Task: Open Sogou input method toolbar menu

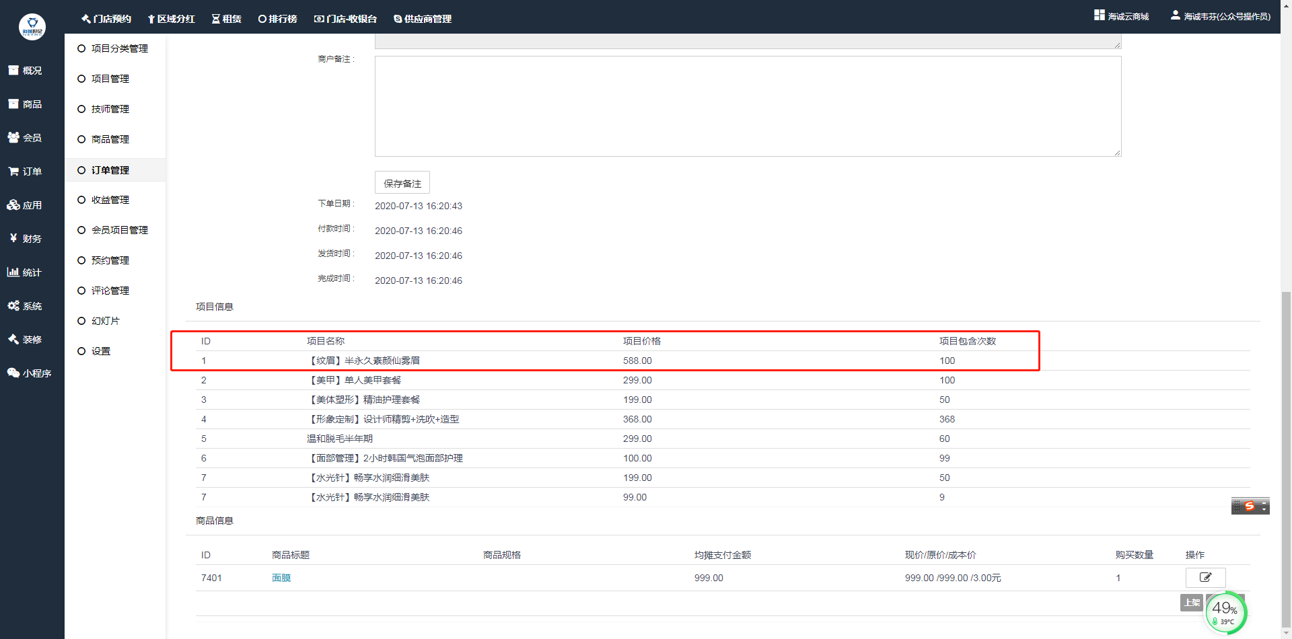Action: (x=1250, y=506)
